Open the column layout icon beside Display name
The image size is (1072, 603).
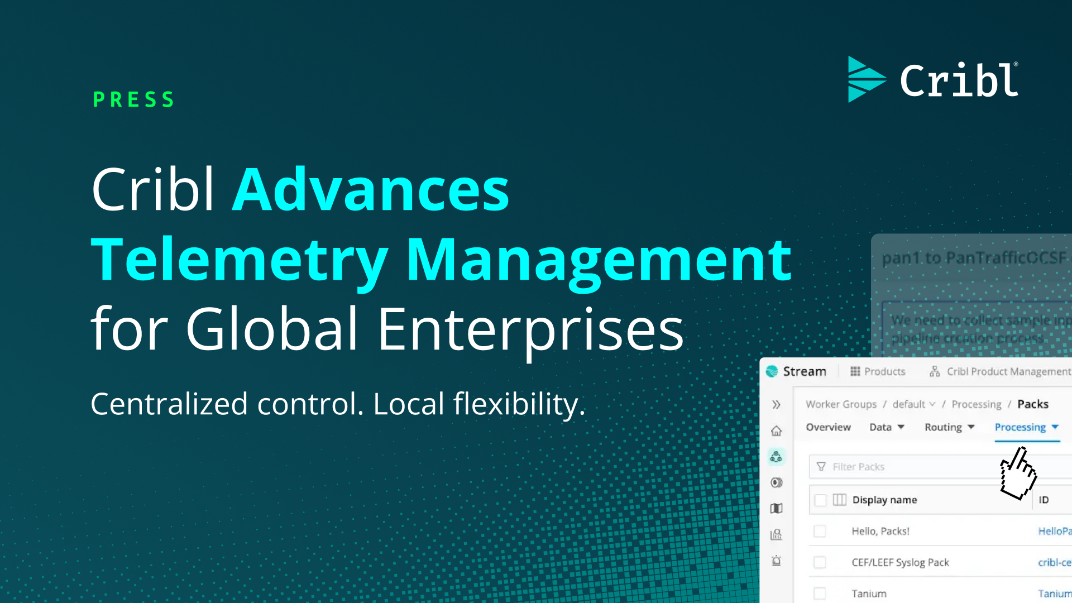[839, 500]
